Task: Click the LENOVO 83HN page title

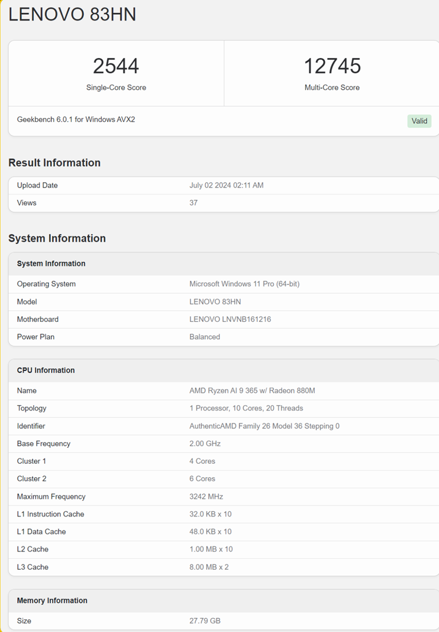Action: point(73,15)
